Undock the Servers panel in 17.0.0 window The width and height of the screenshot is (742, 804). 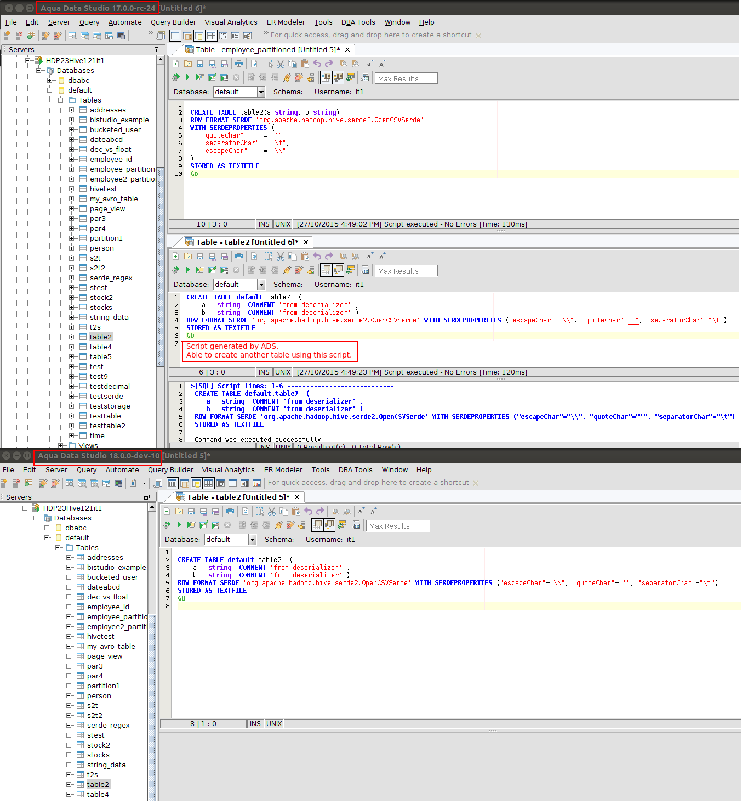155,50
